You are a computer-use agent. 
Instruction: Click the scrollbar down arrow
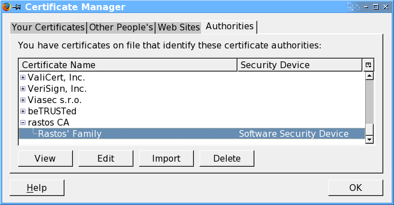(x=369, y=140)
